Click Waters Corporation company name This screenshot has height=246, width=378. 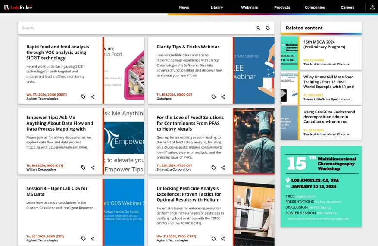point(41,169)
